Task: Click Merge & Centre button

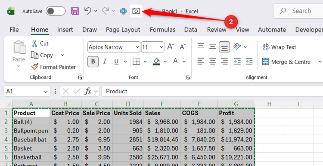Action: (286, 61)
